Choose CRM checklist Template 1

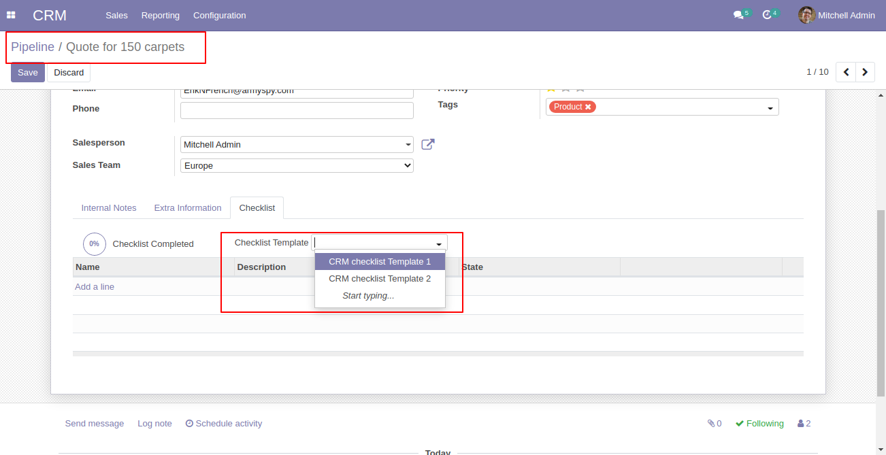[380, 261]
